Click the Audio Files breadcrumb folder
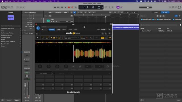 177,20
